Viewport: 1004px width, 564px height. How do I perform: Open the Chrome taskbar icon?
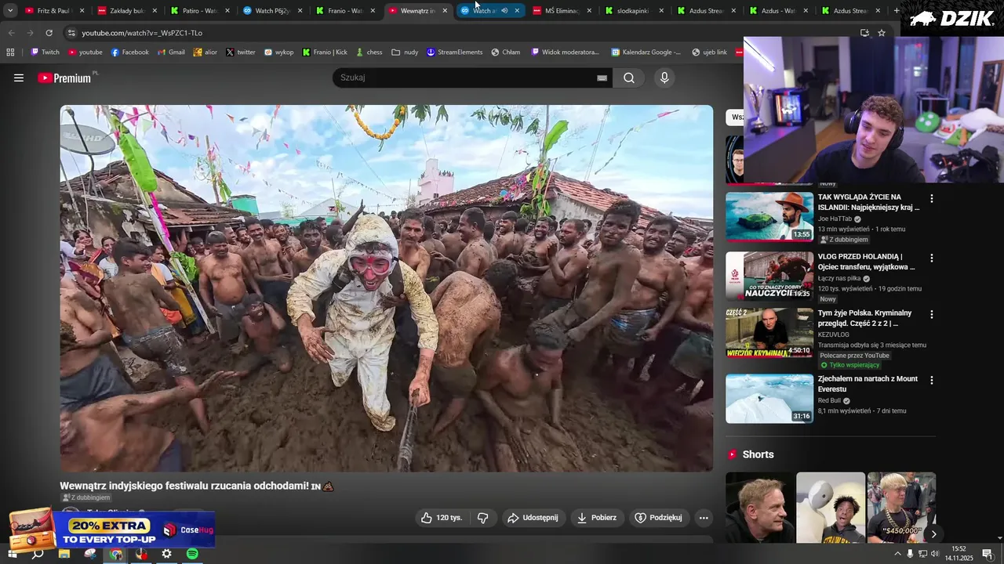(x=116, y=554)
